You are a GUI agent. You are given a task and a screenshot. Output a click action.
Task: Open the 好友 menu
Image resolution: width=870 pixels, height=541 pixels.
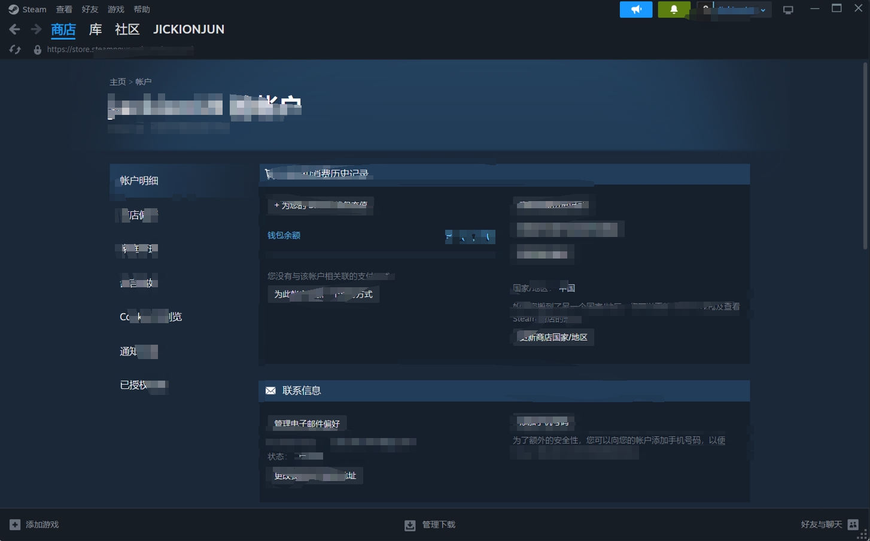point(90,10)
